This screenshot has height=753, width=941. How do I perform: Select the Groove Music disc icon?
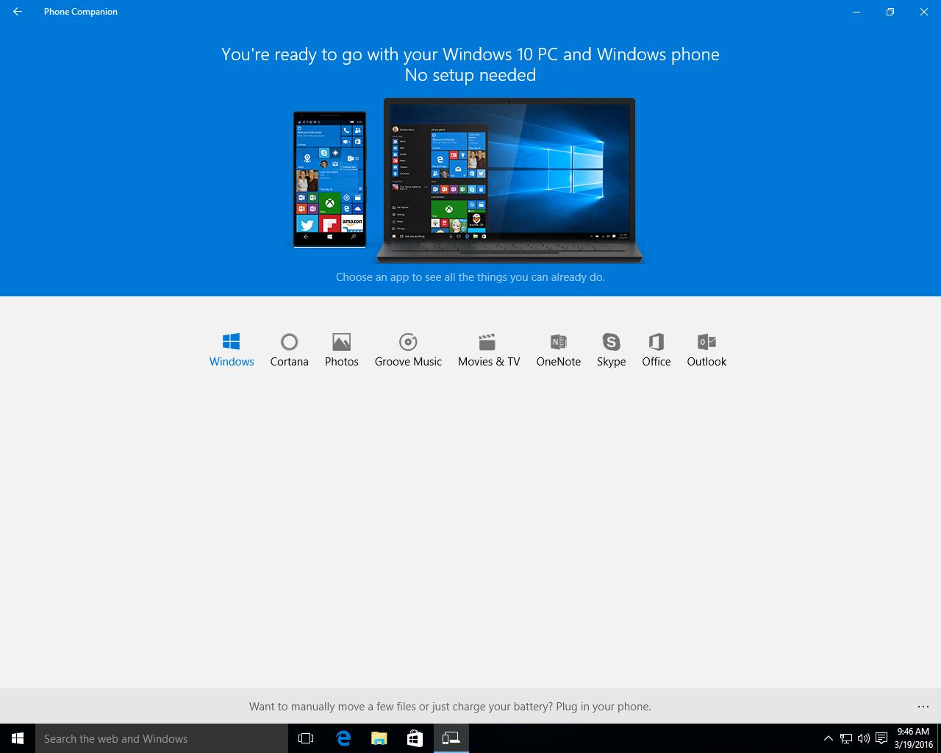408,342
